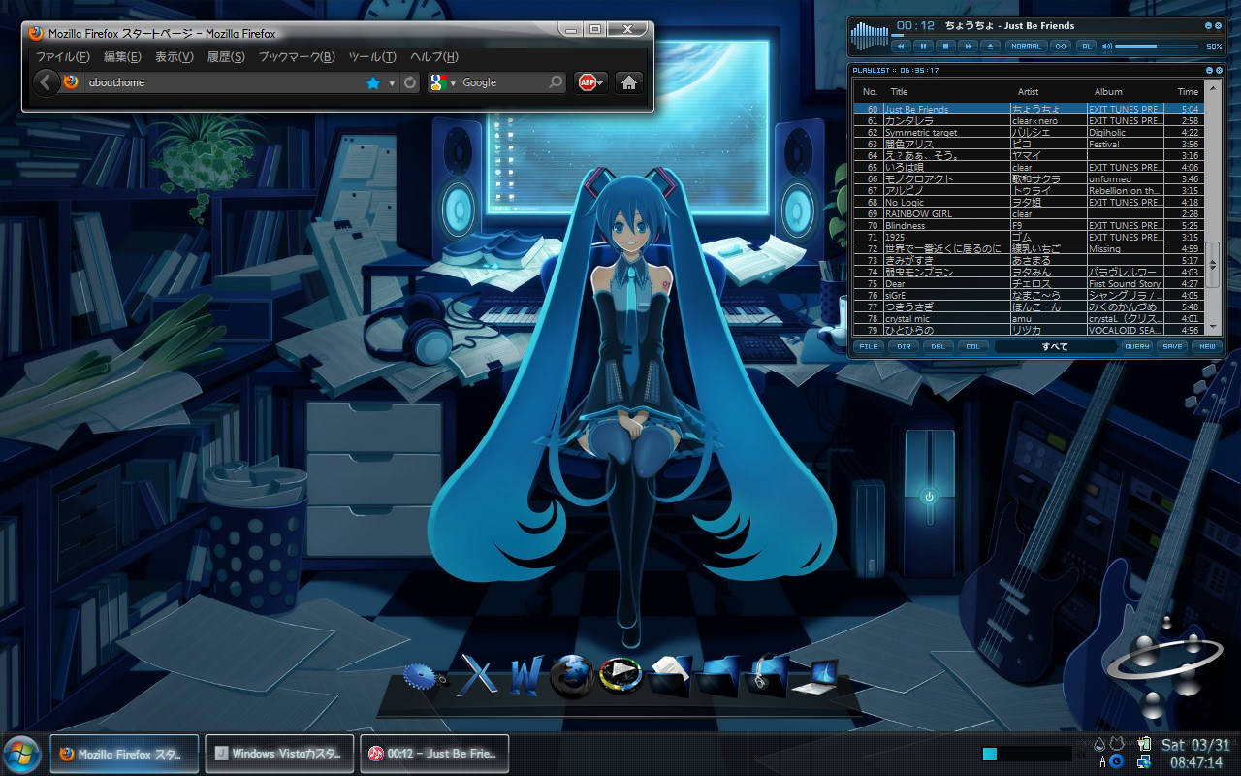Minimize the playlist panel
The width and height of the screenshot is (1241, 776).
tap(1208, 71)
